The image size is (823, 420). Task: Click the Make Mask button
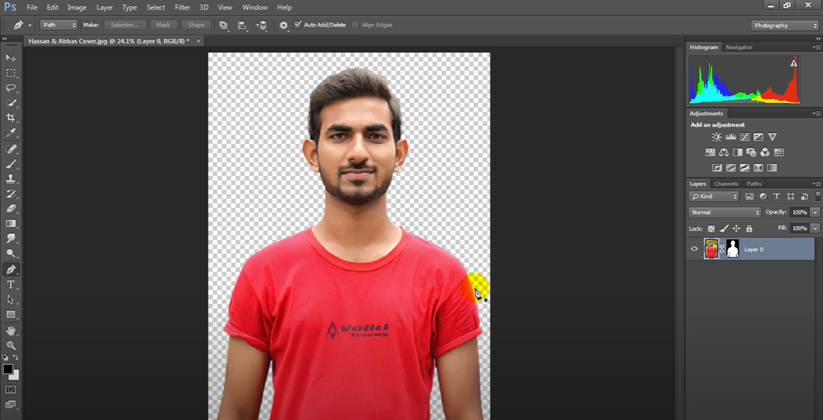click(x=163, y=25)
